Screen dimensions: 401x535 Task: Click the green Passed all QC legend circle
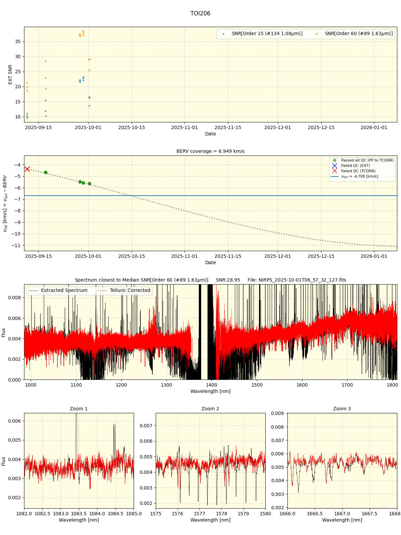click(x=335, y=160)
